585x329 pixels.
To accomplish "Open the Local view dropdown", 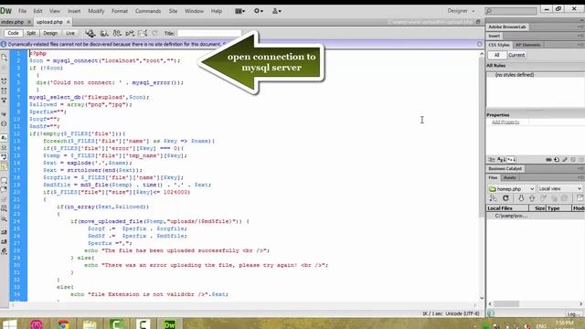I will 560,189.
